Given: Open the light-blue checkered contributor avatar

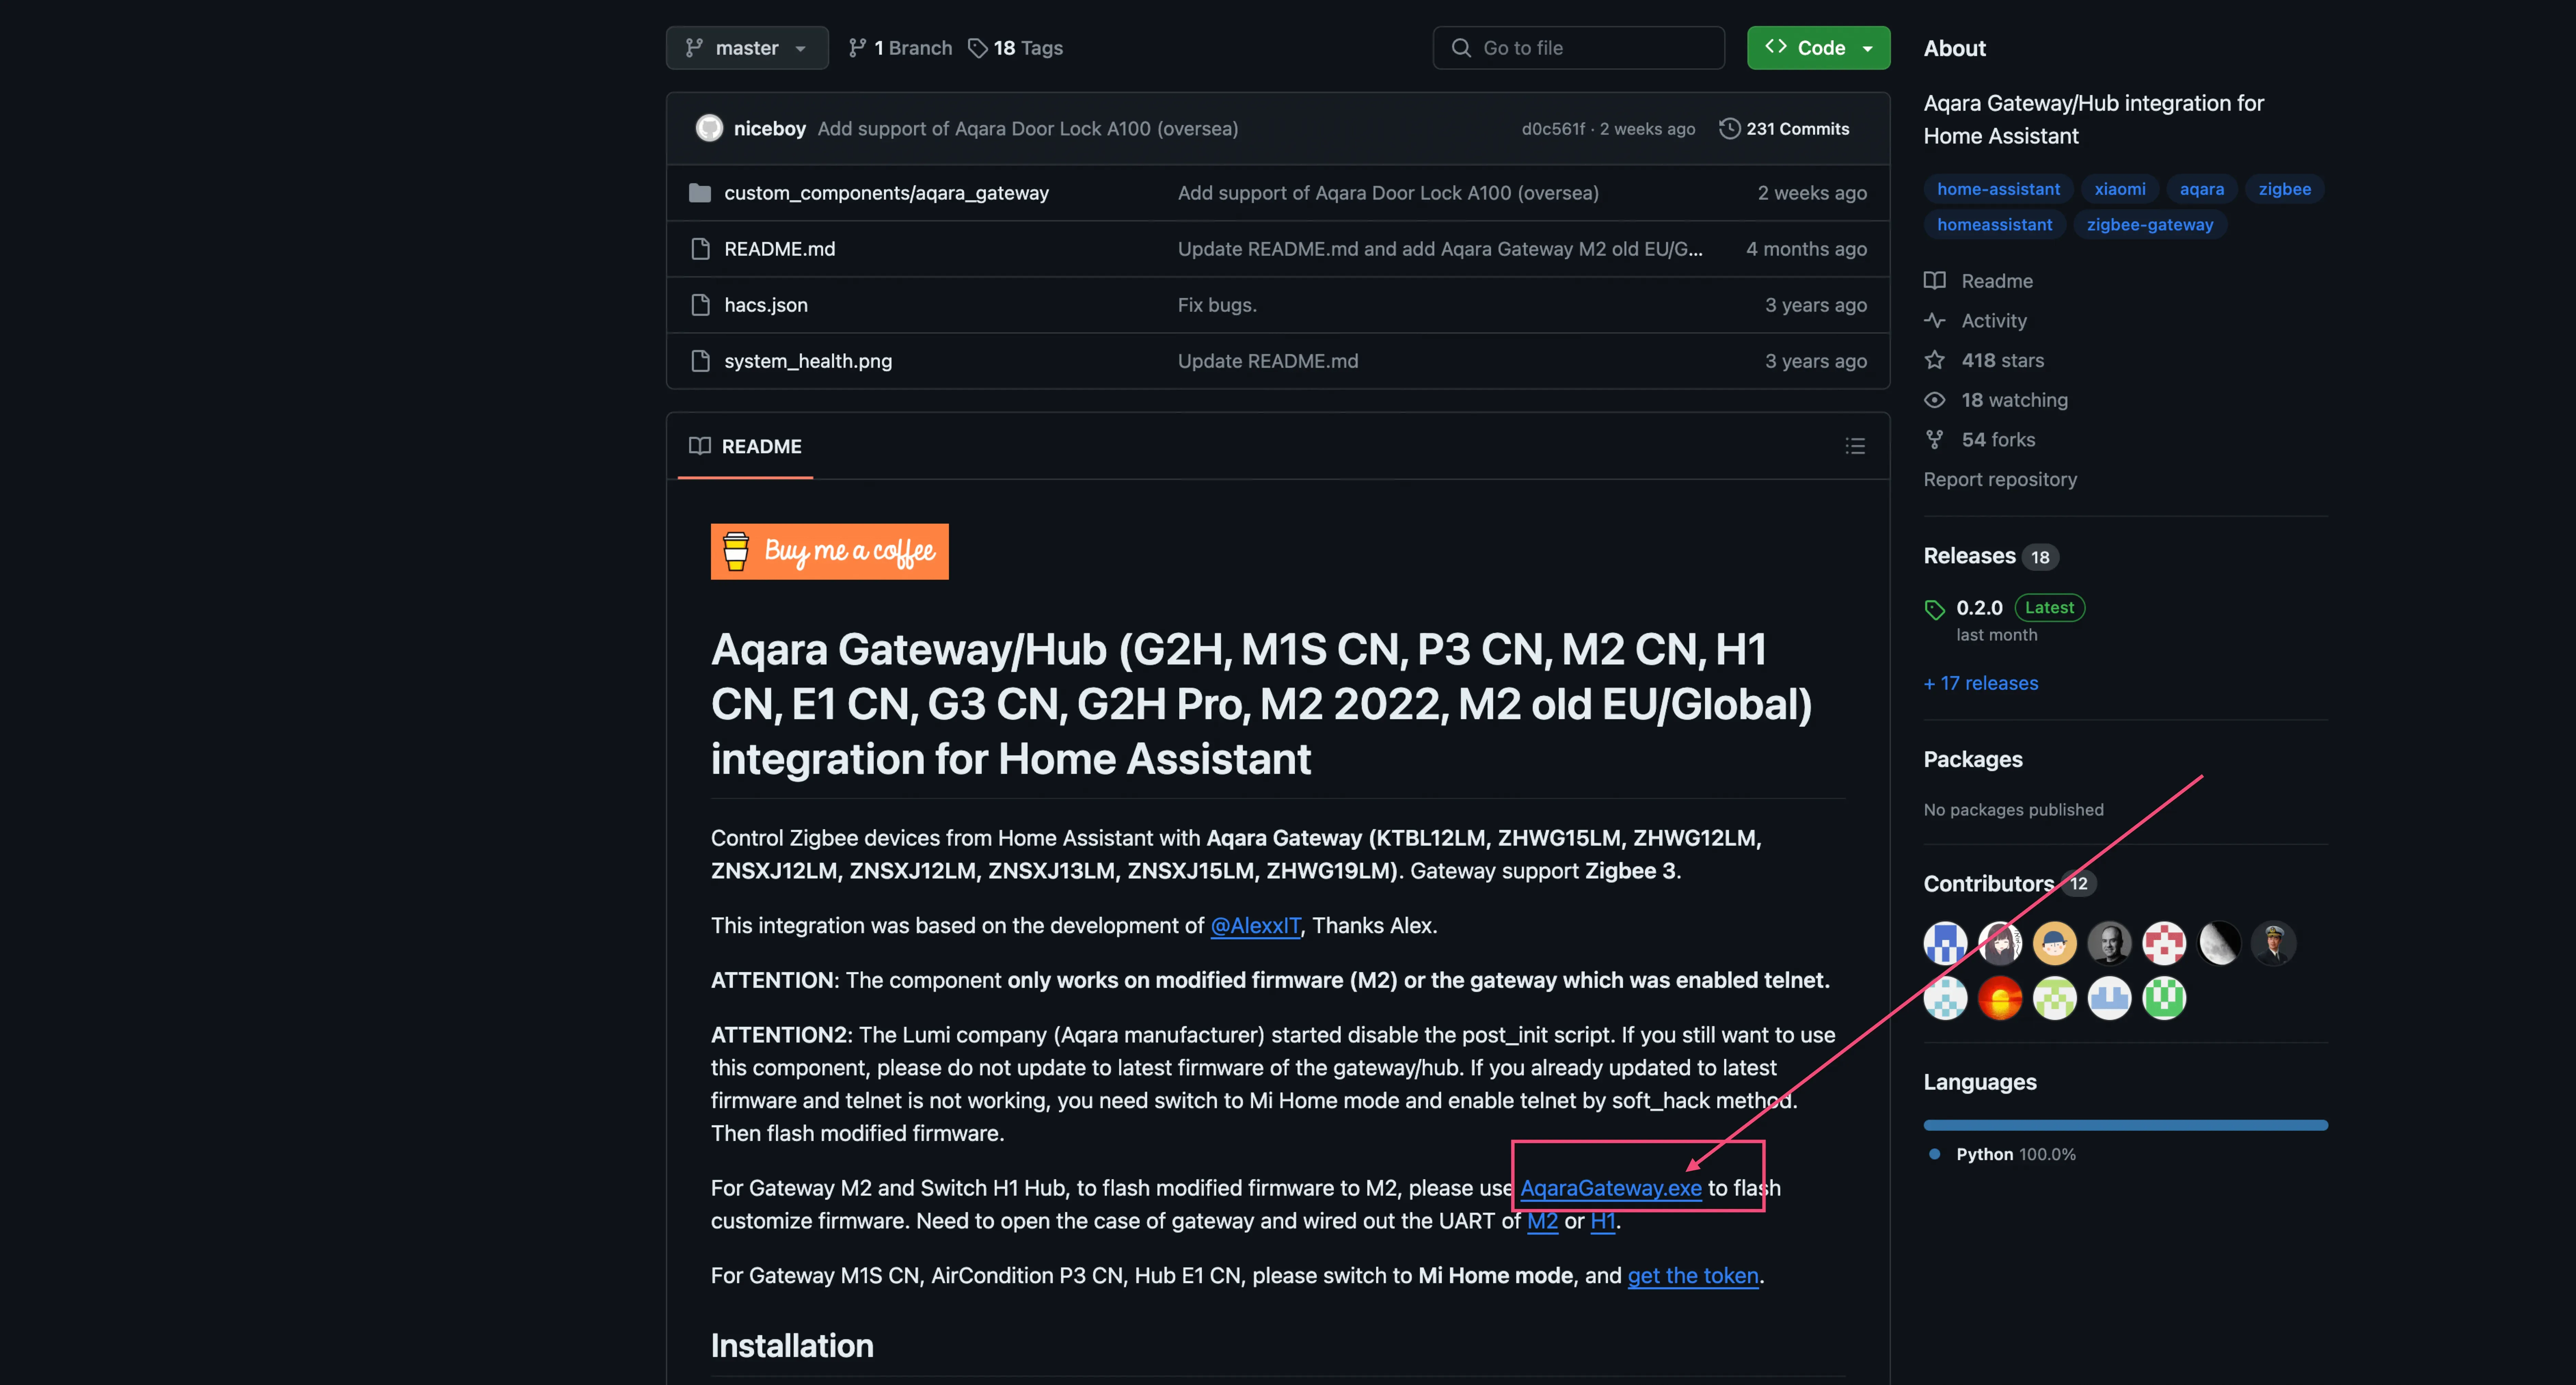Looking at the screenshot, I should click(1946, 998).
